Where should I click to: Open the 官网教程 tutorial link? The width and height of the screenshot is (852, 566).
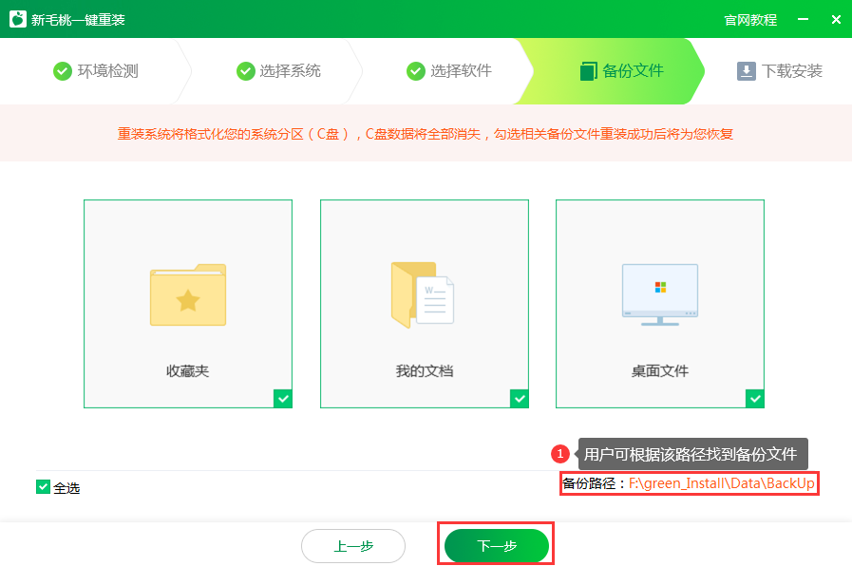coord(750,20)
